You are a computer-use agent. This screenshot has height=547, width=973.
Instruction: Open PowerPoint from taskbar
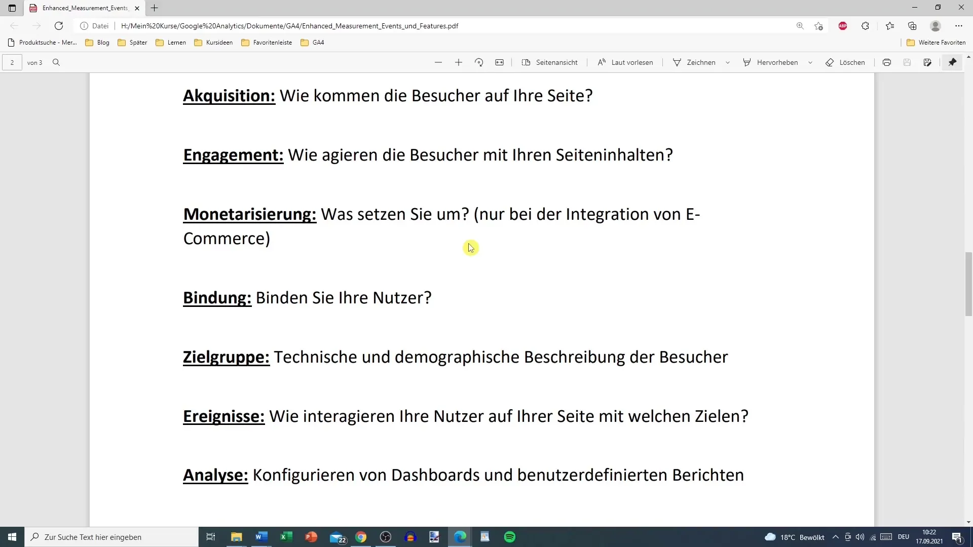coord(311,537)
